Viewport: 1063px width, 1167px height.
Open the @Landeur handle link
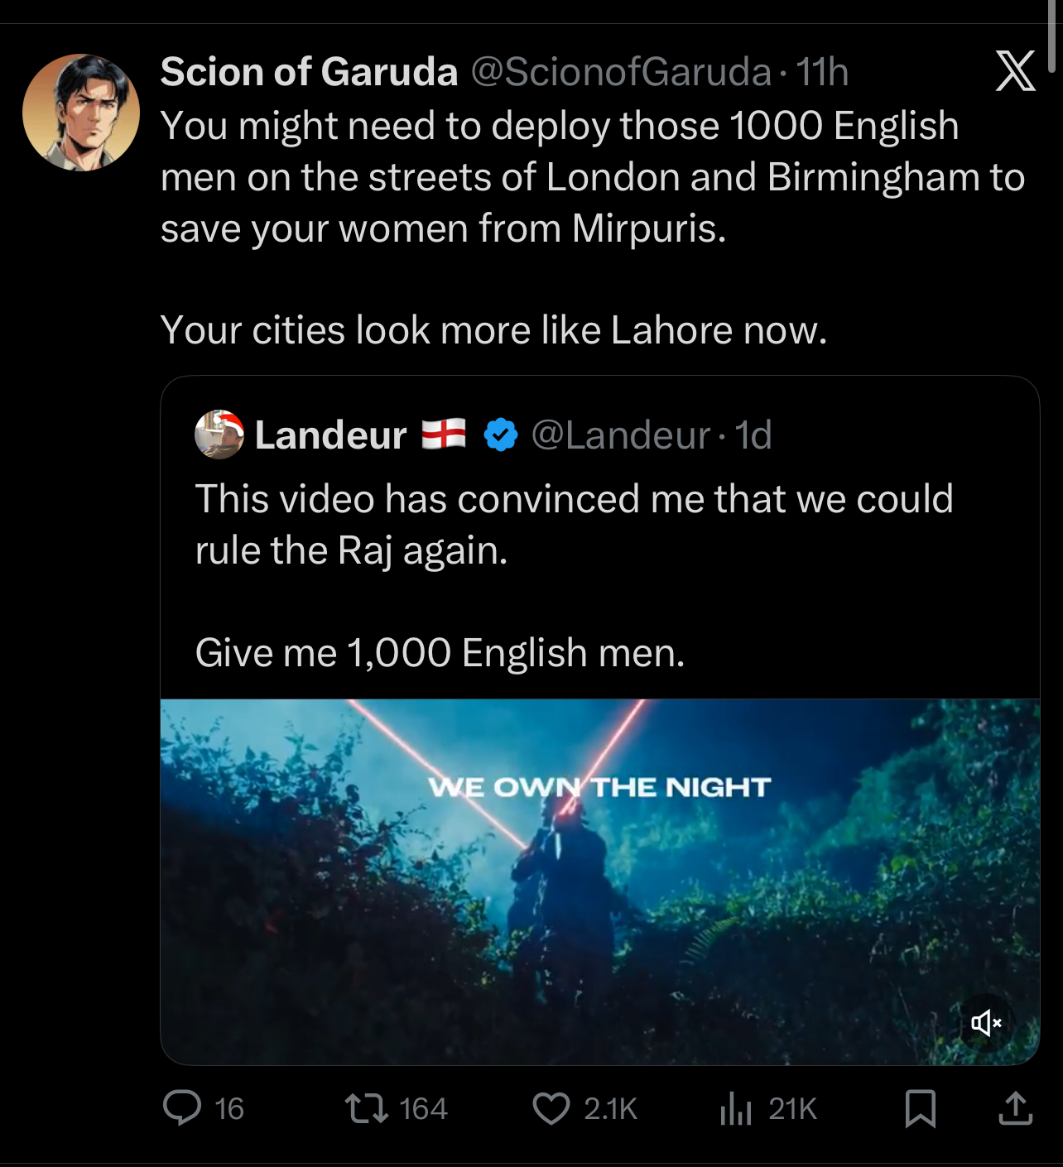[620, 435]
